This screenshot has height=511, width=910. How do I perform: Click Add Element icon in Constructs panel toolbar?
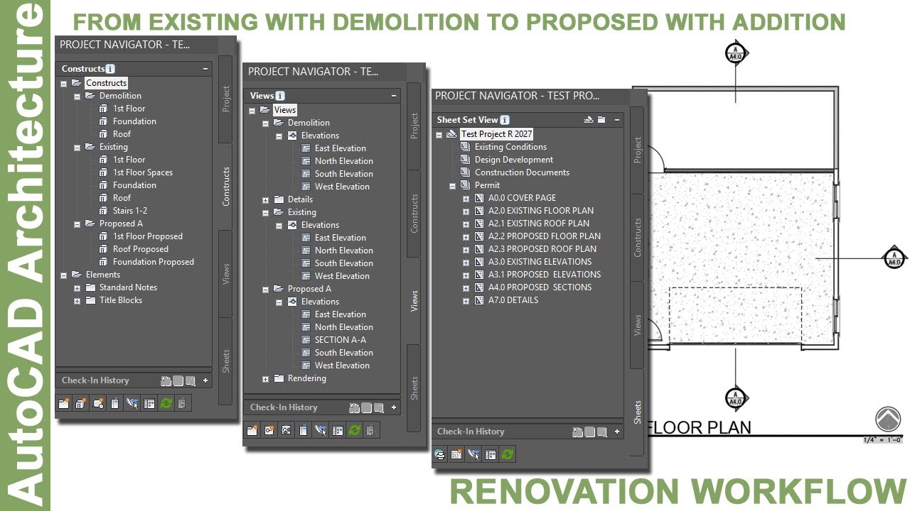[97, 404]
